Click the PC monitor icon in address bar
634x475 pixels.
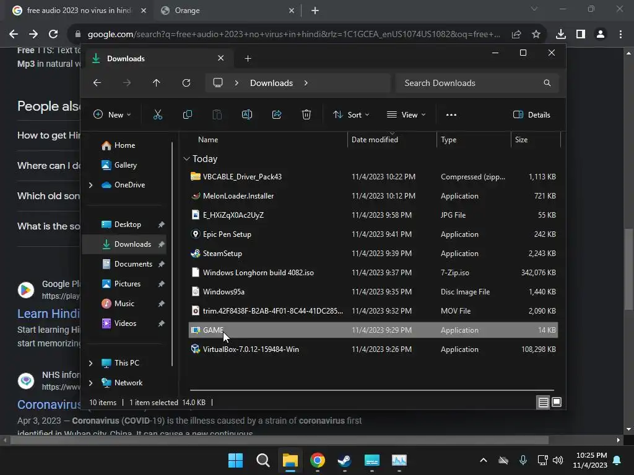(218, 83)
